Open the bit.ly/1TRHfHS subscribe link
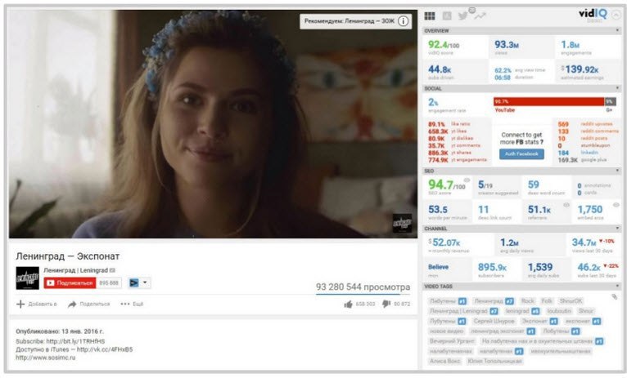Image resolution: width=627 pixels, height=378 pixels. click(x=75, y=341)
